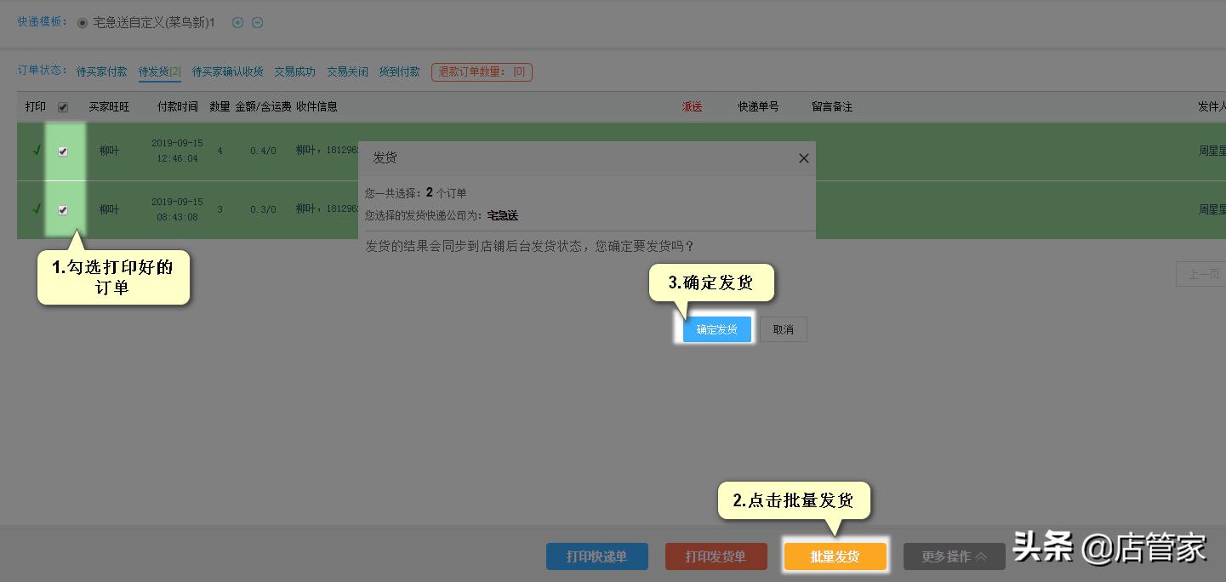Click 取消 to cancel shipping
The width and height of the screenshot is (1226, 582).
click(x=783, y=329)
